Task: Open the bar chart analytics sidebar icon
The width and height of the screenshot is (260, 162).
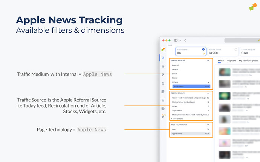Action: (x=163, y=67)
